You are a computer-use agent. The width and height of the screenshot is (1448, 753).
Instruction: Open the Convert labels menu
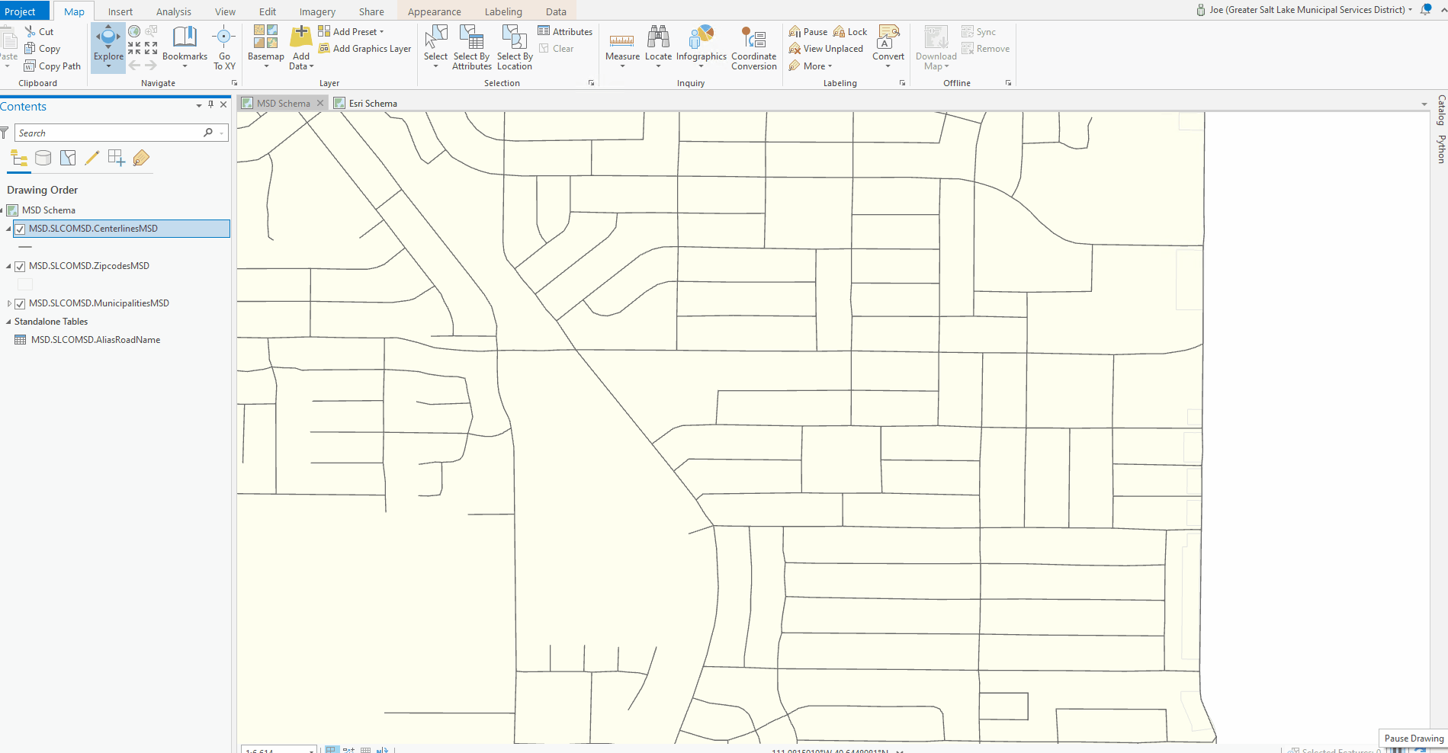coord(888,46)
